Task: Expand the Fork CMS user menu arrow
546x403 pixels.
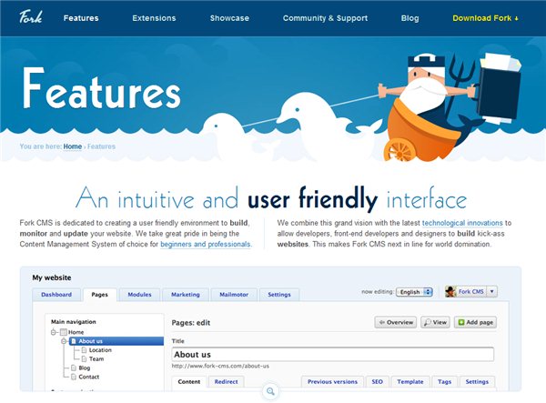Action: pos(492,291)
